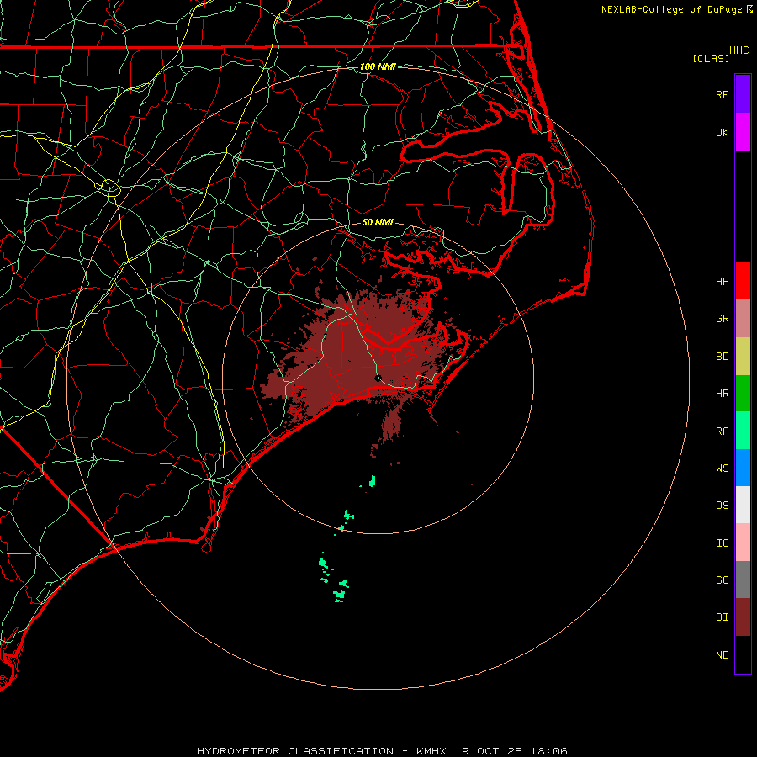Click the RA light green legend swatch
Image resolution: width=757 pixels, height=757 pixels.
743,431
